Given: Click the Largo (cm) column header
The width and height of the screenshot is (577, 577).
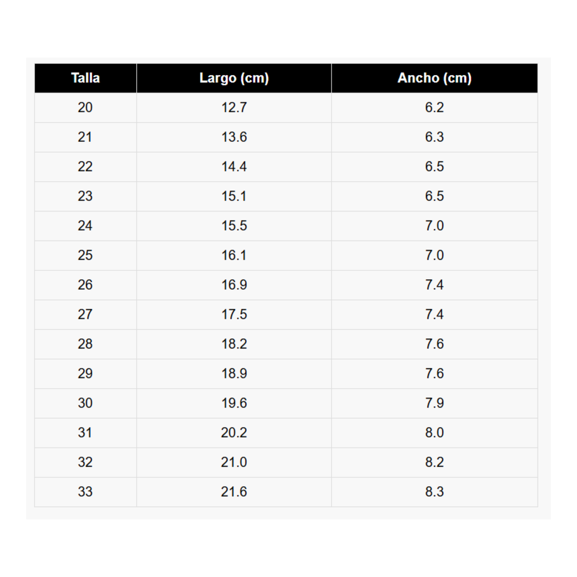Looking at the screenshot, I should (x=234, y=78).
